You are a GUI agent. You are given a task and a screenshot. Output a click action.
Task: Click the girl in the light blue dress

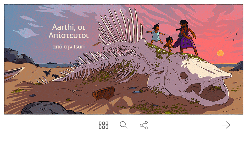point(155,34)
